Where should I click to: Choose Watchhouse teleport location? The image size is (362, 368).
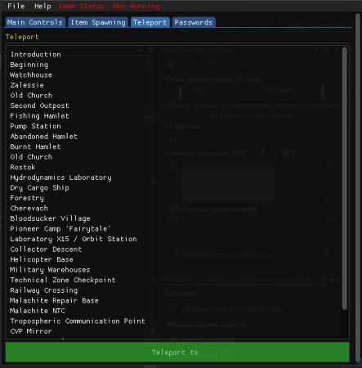click(x=31, y=75)
